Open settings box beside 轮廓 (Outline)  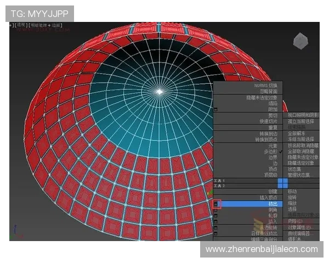(x=217, y=215)
